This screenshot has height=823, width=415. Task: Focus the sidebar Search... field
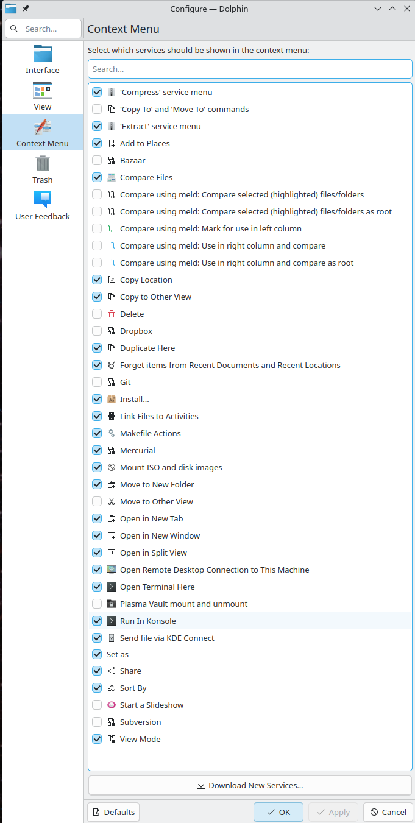[x=43, y=29]
